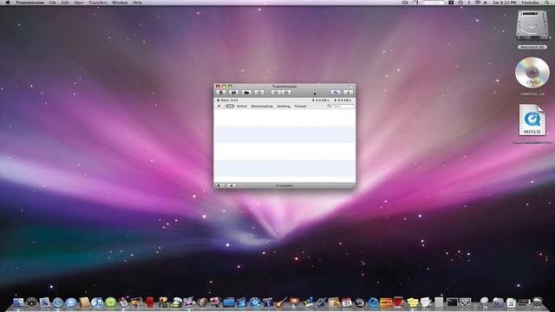The image size is (555, 312).
Task: Open torrent file folder icon in toolbar
Action: tap(246, 93)
